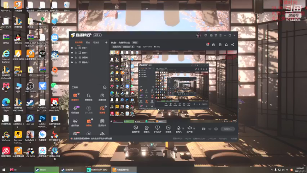307x173 pixels.
Task: Switch to the second scene tab
Action: click(x=88, y=42)
